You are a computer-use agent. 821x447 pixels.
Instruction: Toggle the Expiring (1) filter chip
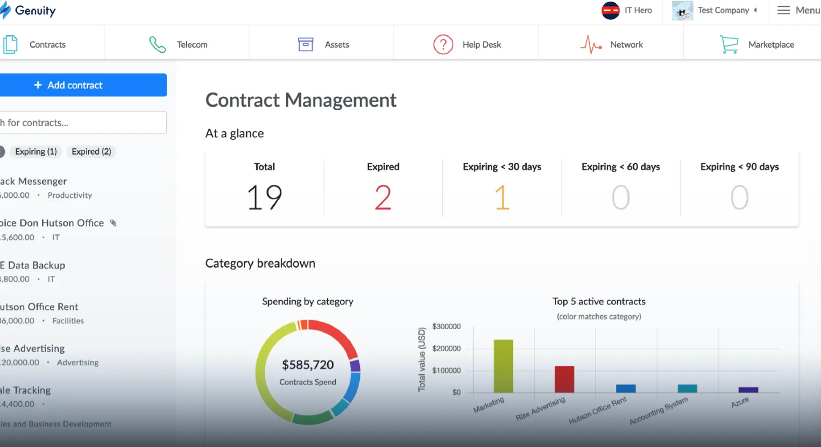(x=36, y=152)
